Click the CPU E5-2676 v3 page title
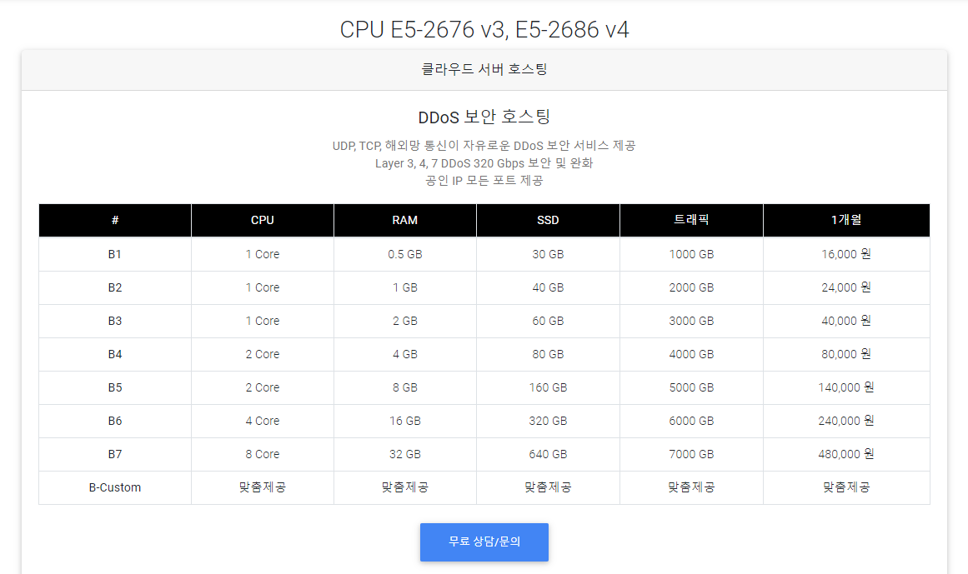 click(x=484, y=30)
